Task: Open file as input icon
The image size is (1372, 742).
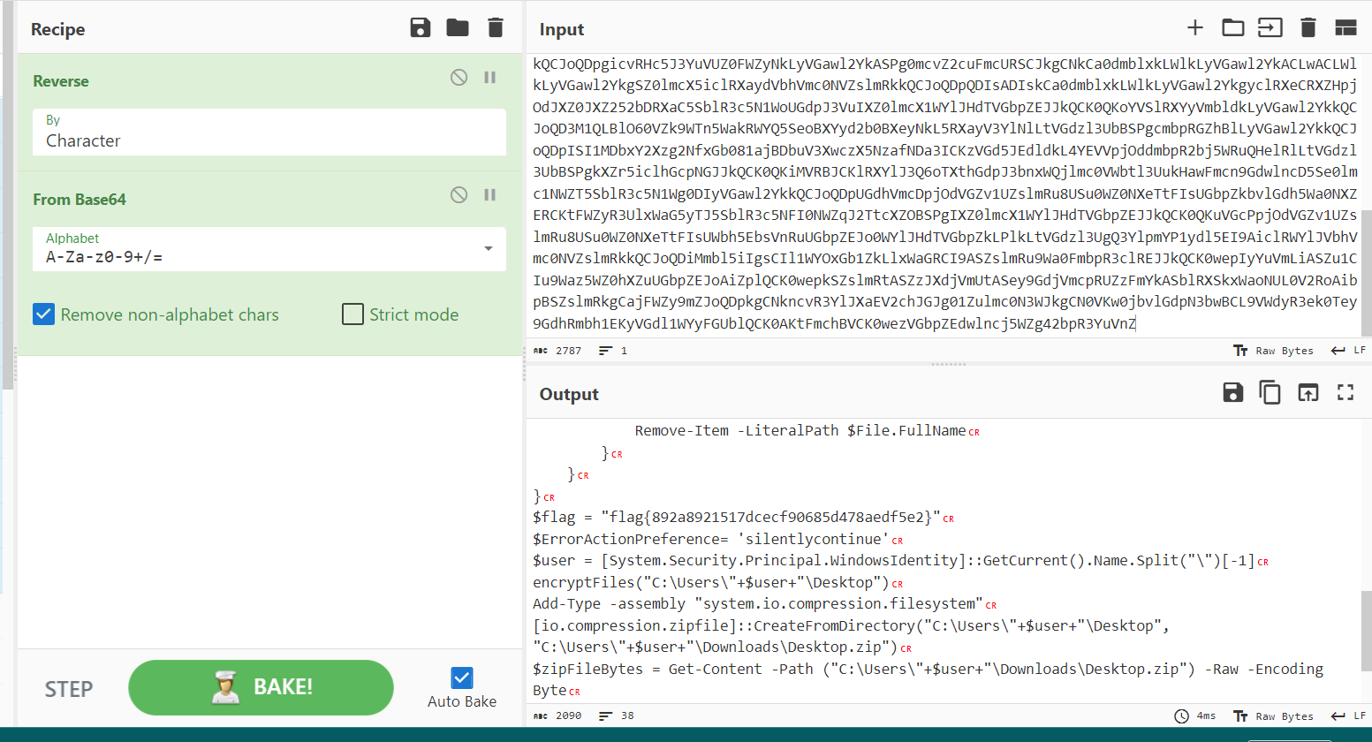Action: [x=1270, y=28]
